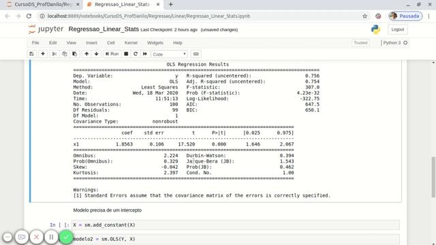This screenshot has height=245, width=436.
Task: Open the Insert menu
Action: [x=91, y=43]
